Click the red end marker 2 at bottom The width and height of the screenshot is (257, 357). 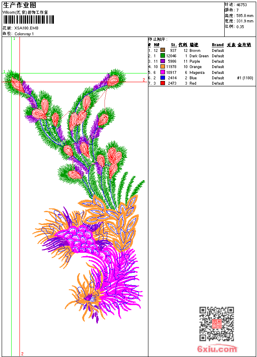coord(22,354)
